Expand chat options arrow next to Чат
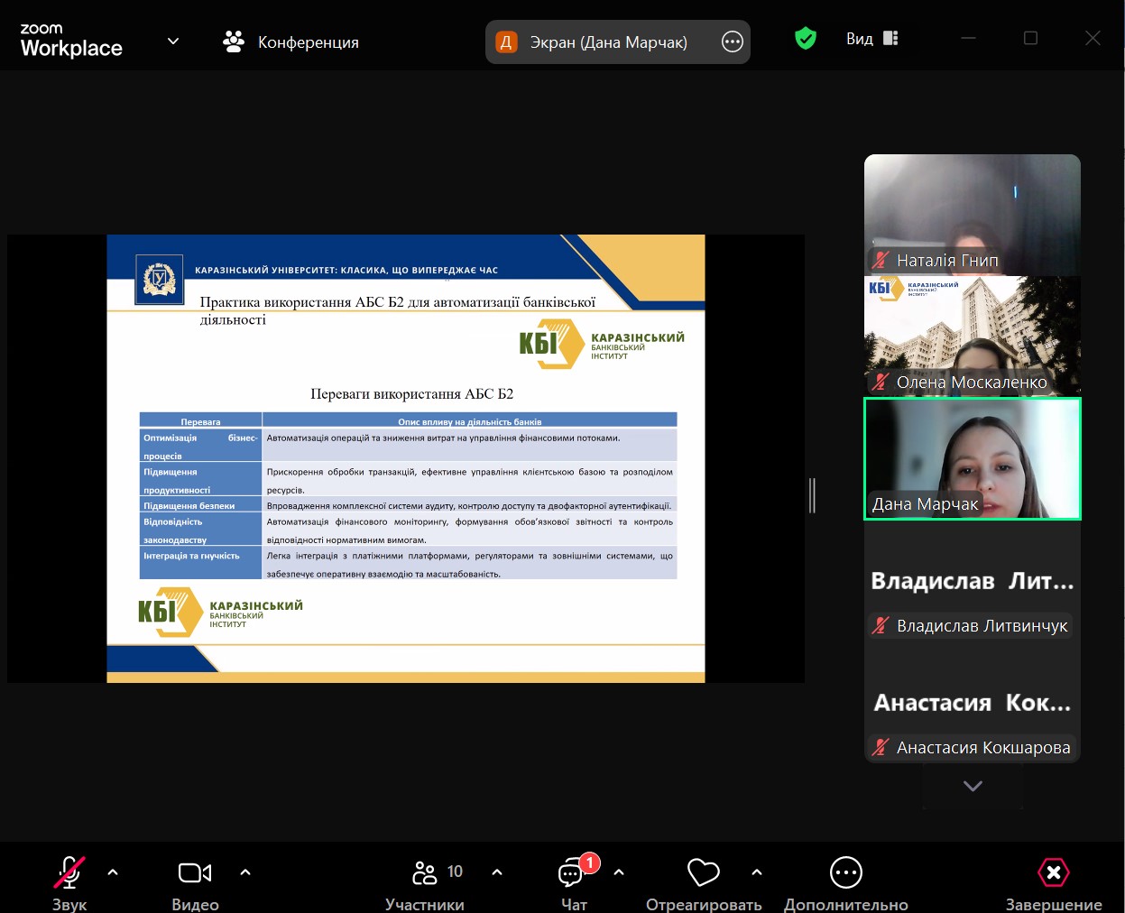1125x913 pixels. pos(619,872)
